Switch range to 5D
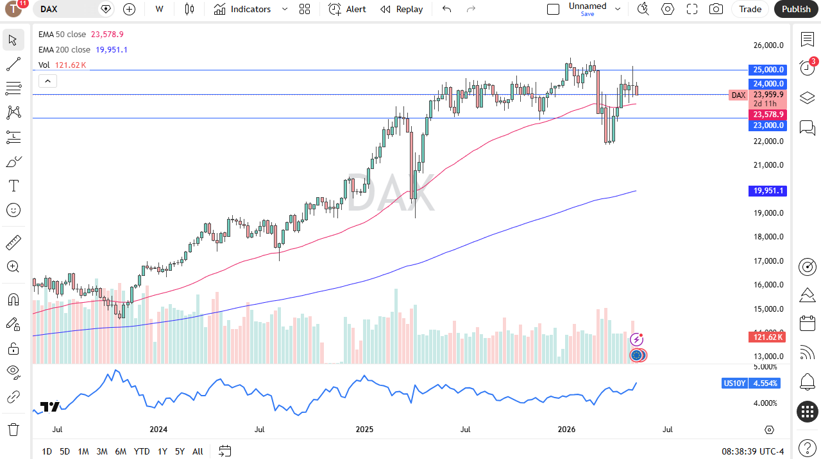821x459 pixels. coord(65,451)
